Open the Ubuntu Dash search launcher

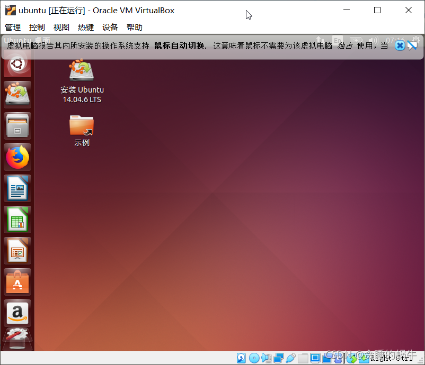pyautogui.click(x=17, y=64)
